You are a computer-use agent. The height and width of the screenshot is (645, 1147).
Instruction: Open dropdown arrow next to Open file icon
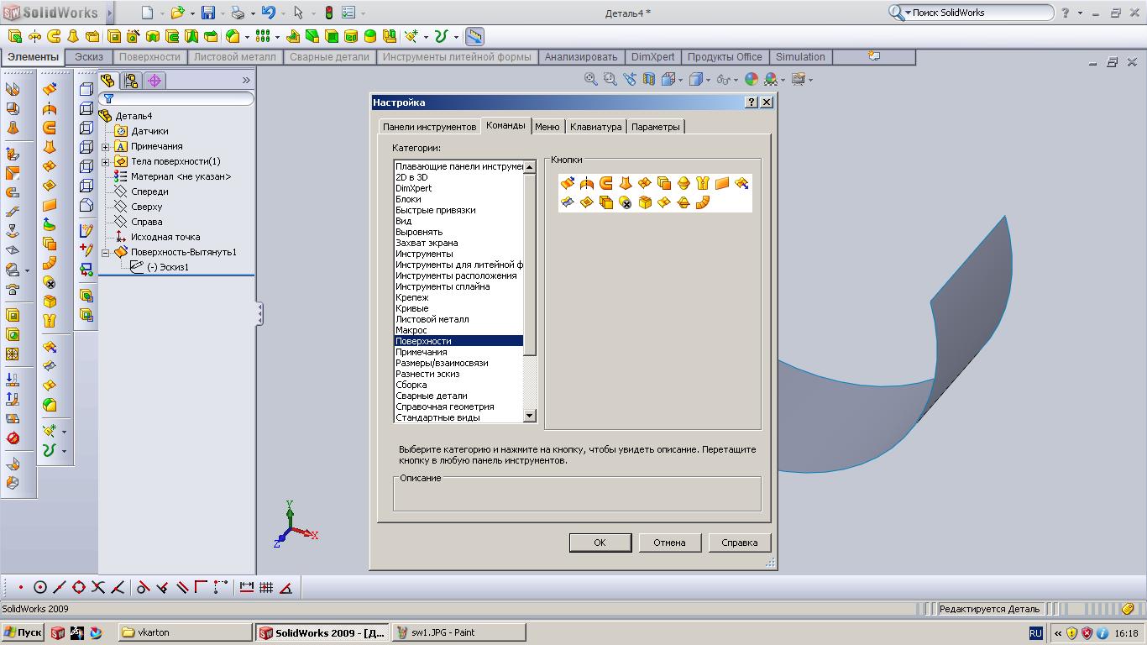coord(191,13)
